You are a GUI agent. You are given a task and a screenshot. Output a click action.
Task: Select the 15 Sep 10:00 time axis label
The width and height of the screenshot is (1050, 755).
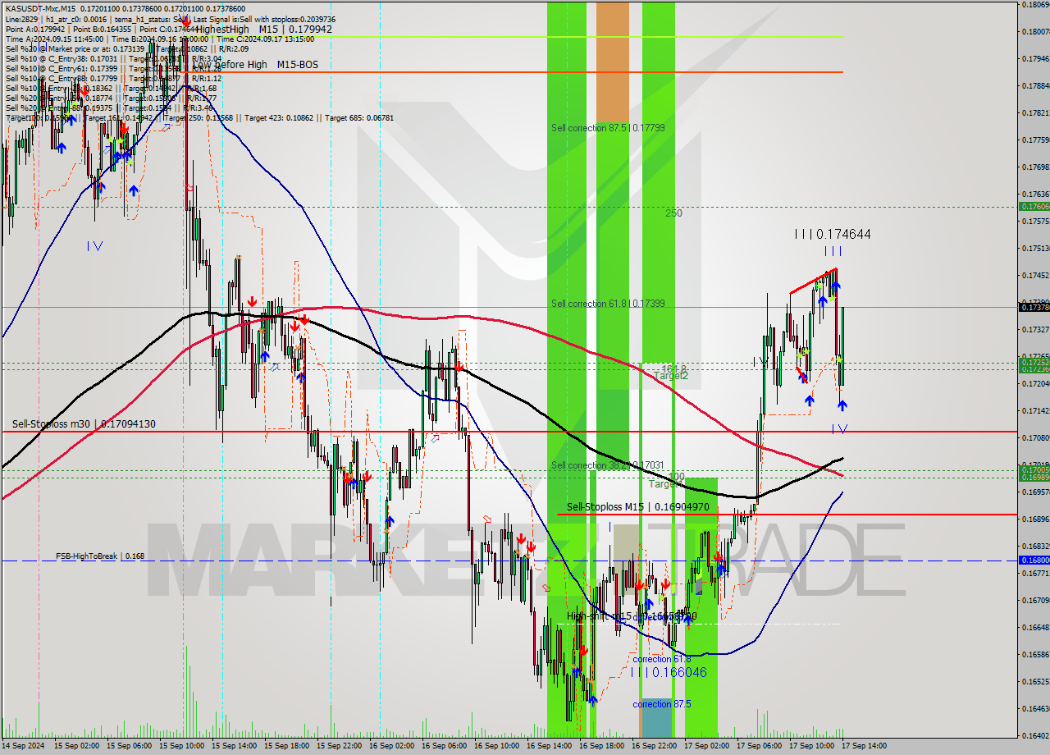[x=183, y=746]
